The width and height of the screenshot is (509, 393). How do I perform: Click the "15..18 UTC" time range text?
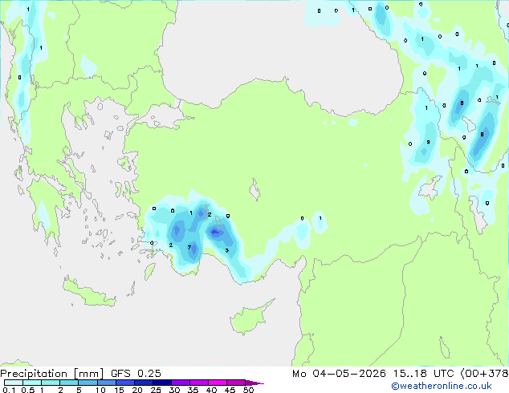pyautogui.click(x=423, y=374)
